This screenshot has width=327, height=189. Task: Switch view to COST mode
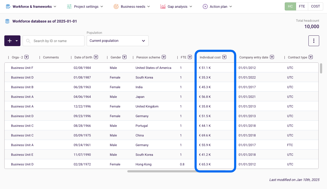315,6
